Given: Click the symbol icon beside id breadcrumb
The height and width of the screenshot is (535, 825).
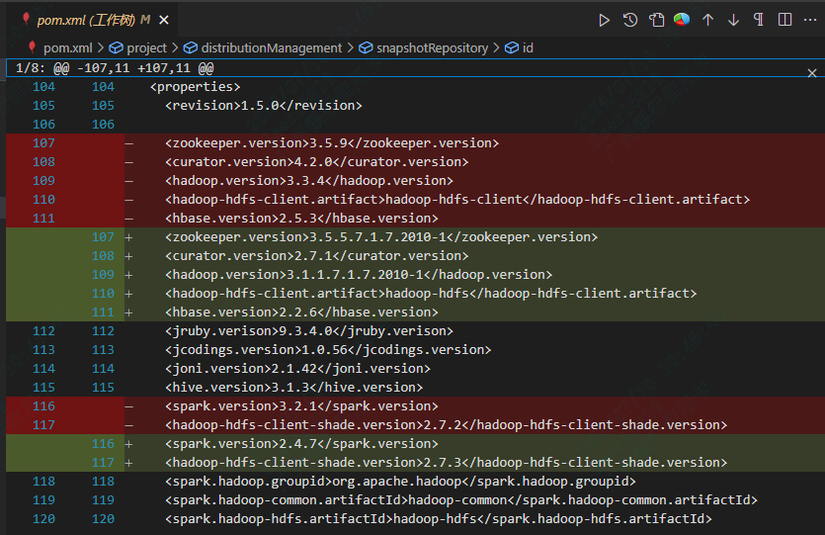Looking at the screenshot, I should (512, 47).
